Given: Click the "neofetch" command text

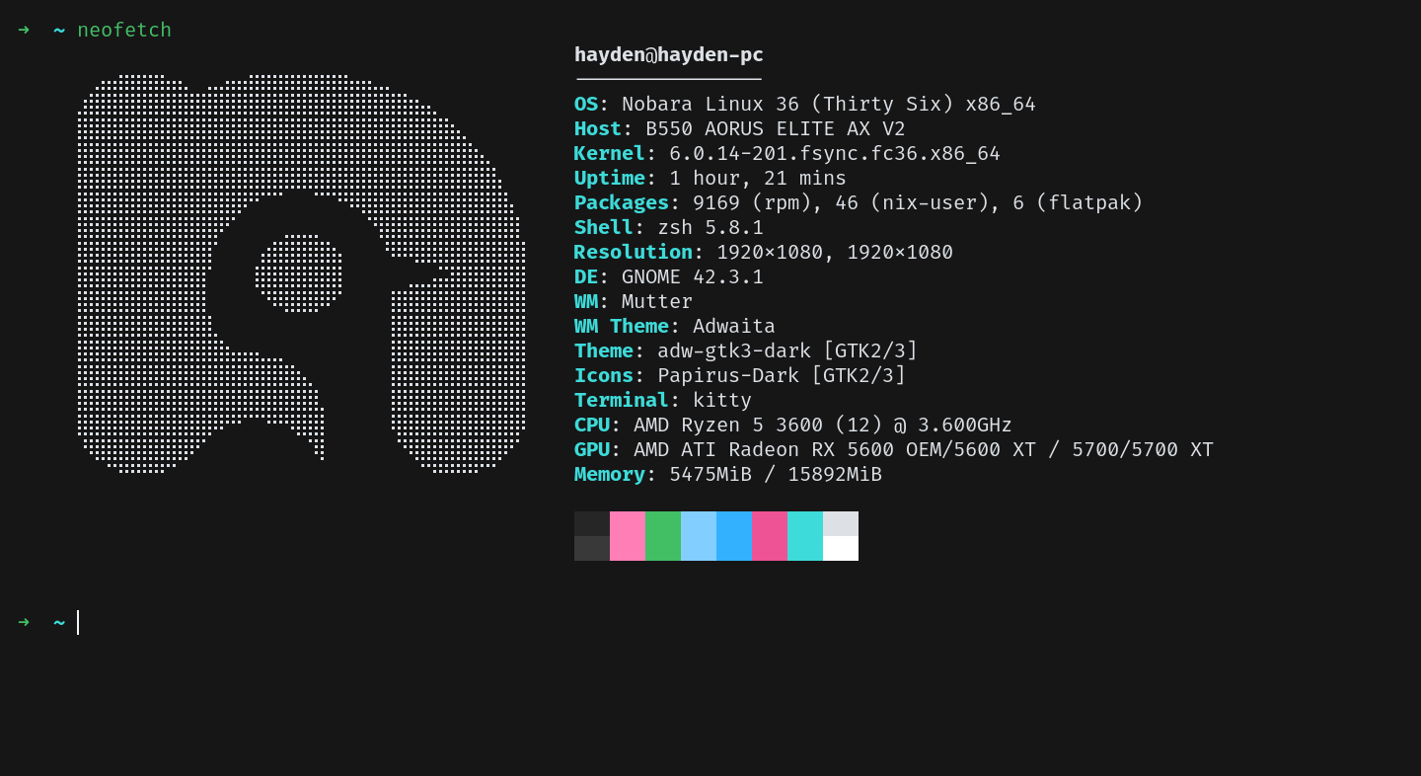Looking at the screenshot, I should 124,30.
